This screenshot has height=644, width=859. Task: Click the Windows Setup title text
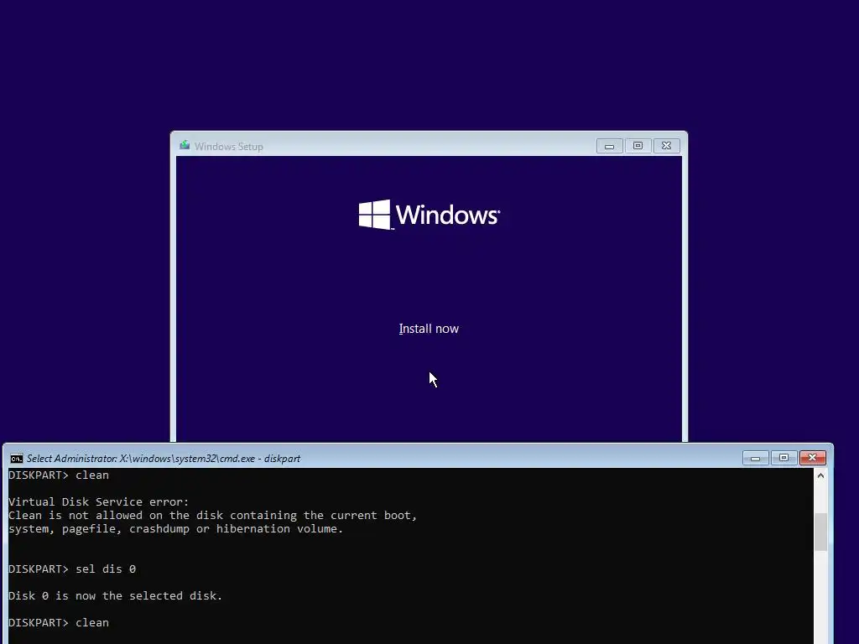(229, 146)
